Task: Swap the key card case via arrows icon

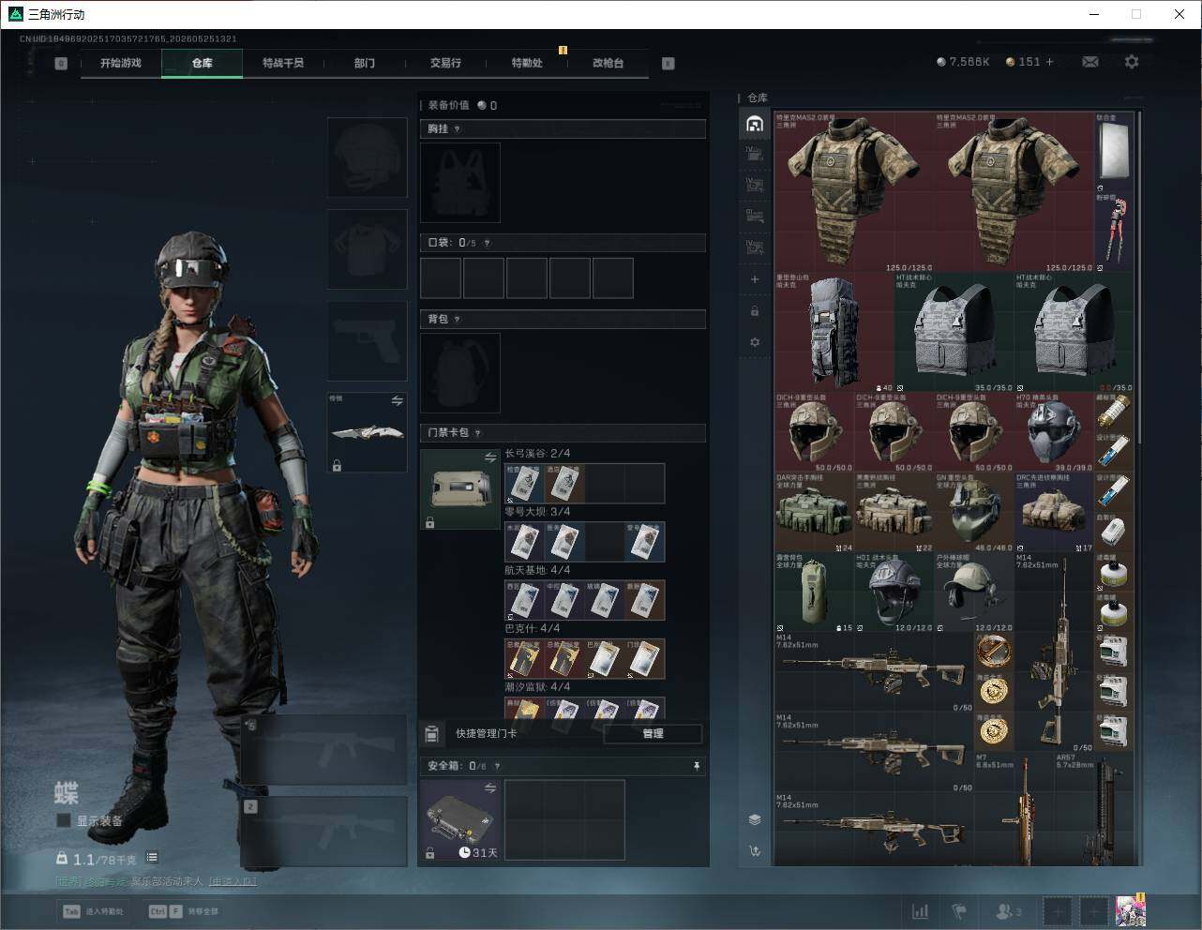Action: click(x=489, y=457)
